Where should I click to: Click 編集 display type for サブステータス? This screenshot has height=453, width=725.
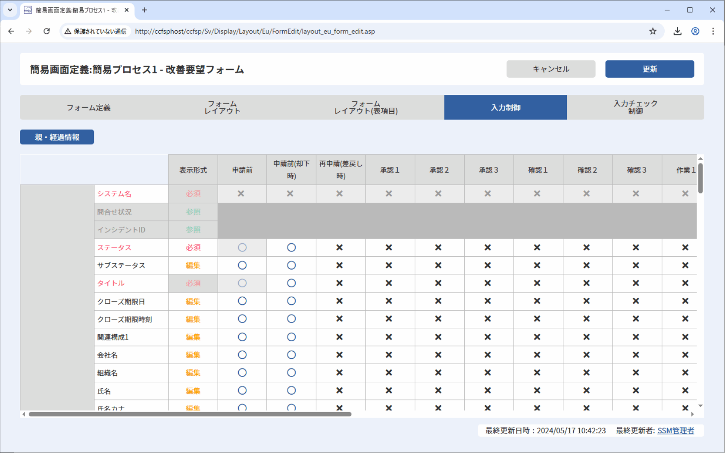click(193, 265)
